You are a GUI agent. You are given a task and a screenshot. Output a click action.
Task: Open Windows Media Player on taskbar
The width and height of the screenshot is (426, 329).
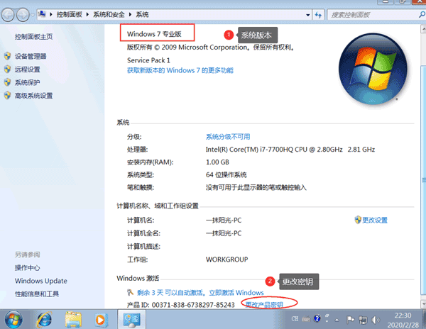[x=102, y=320]
